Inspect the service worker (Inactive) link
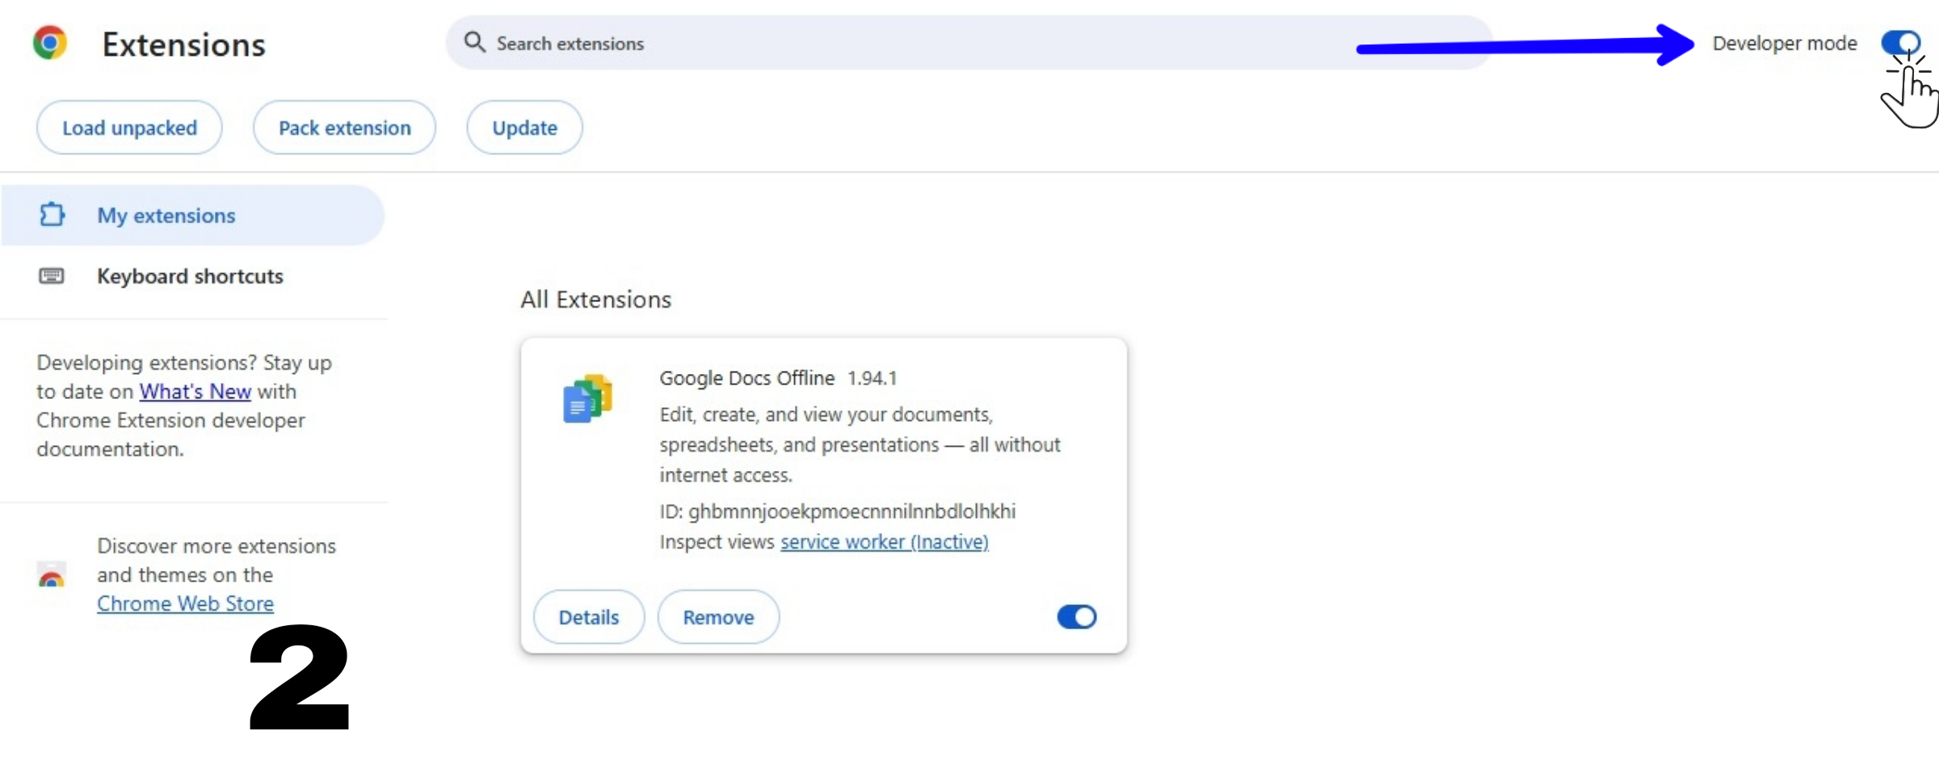Viewport: 1939px width, 769px height. pos(885,542)
